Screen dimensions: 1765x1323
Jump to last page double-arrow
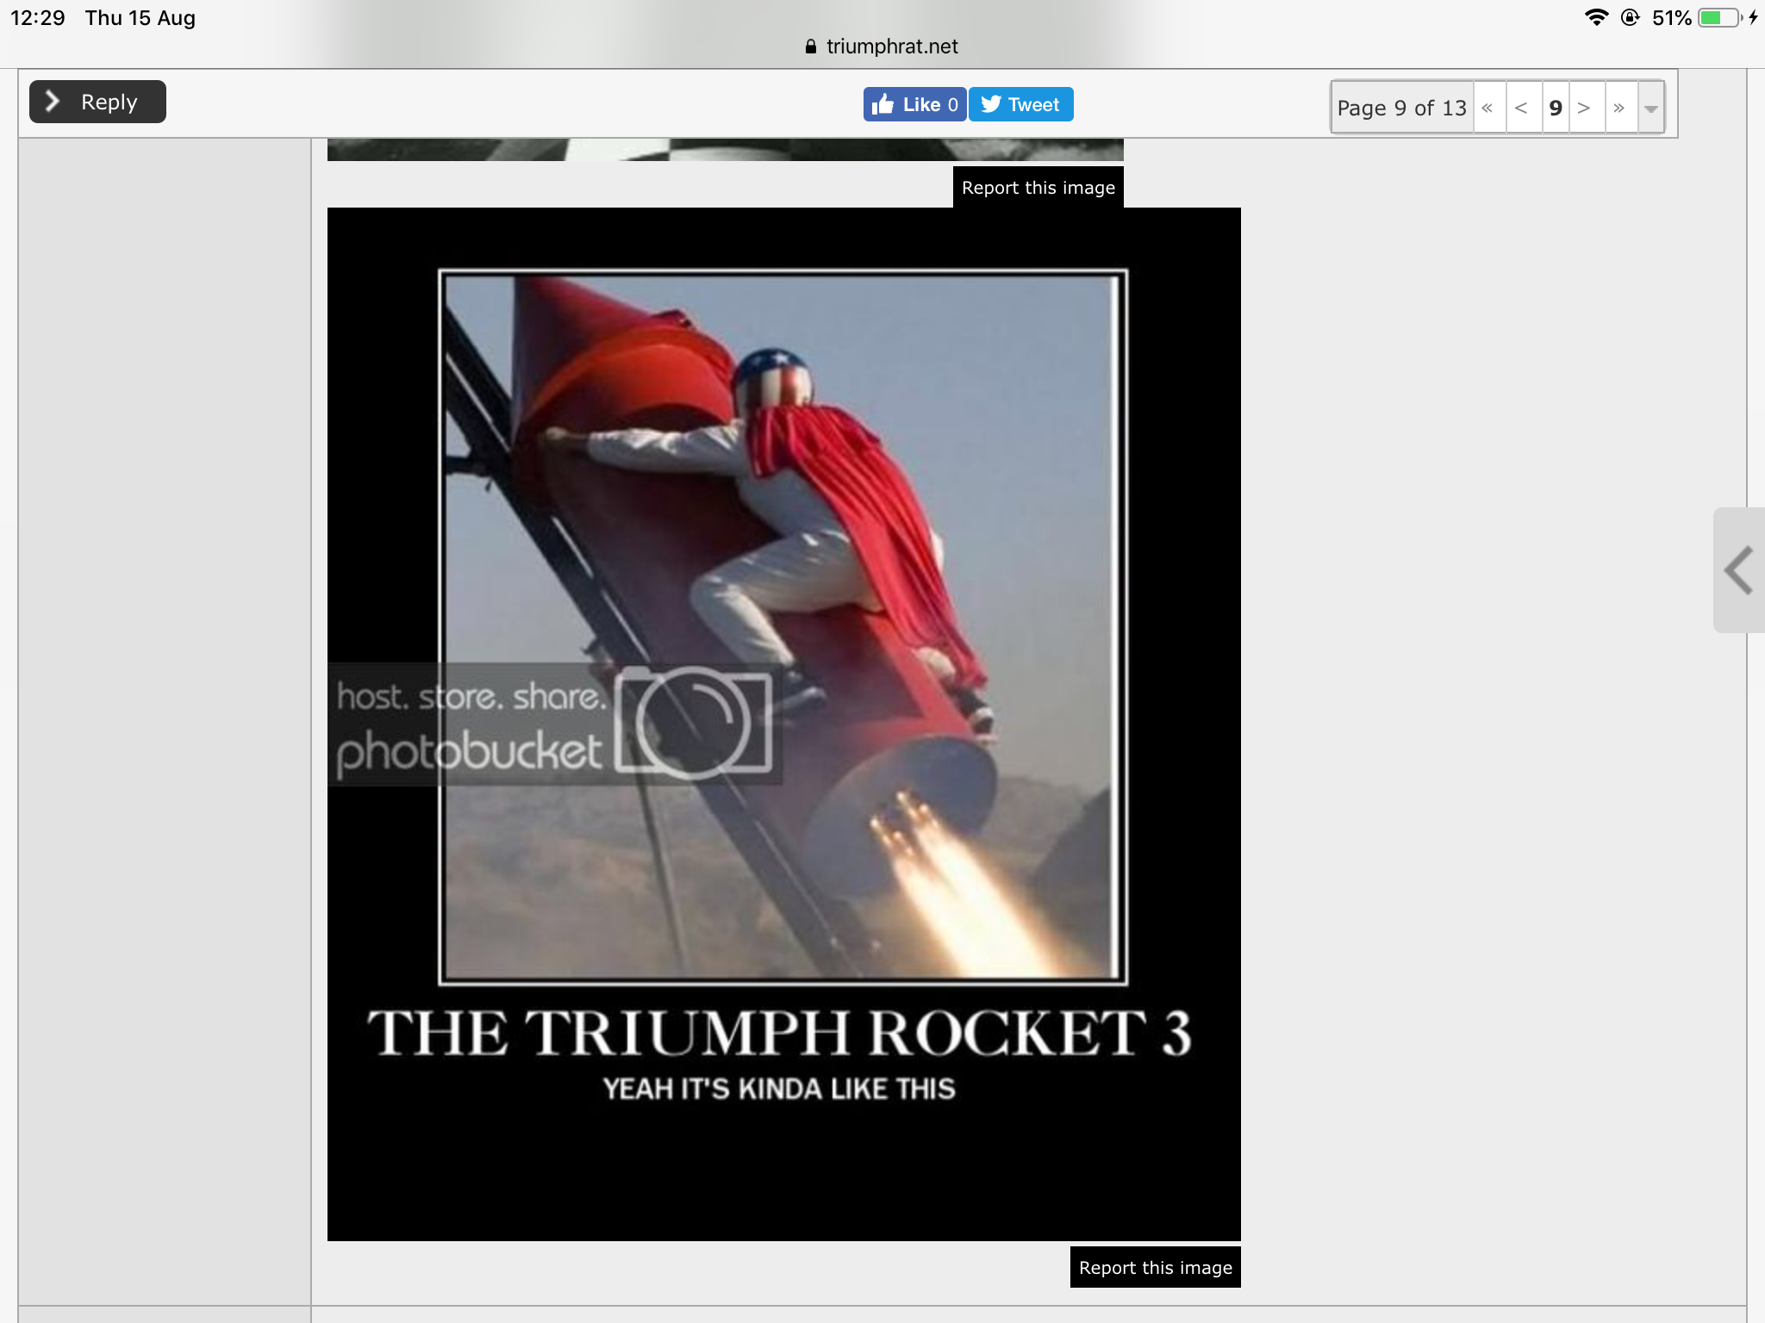(1620, 108)
